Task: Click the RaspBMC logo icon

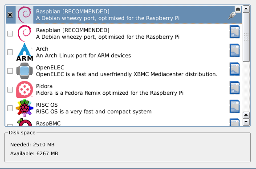Action: [x=24, y=122]
